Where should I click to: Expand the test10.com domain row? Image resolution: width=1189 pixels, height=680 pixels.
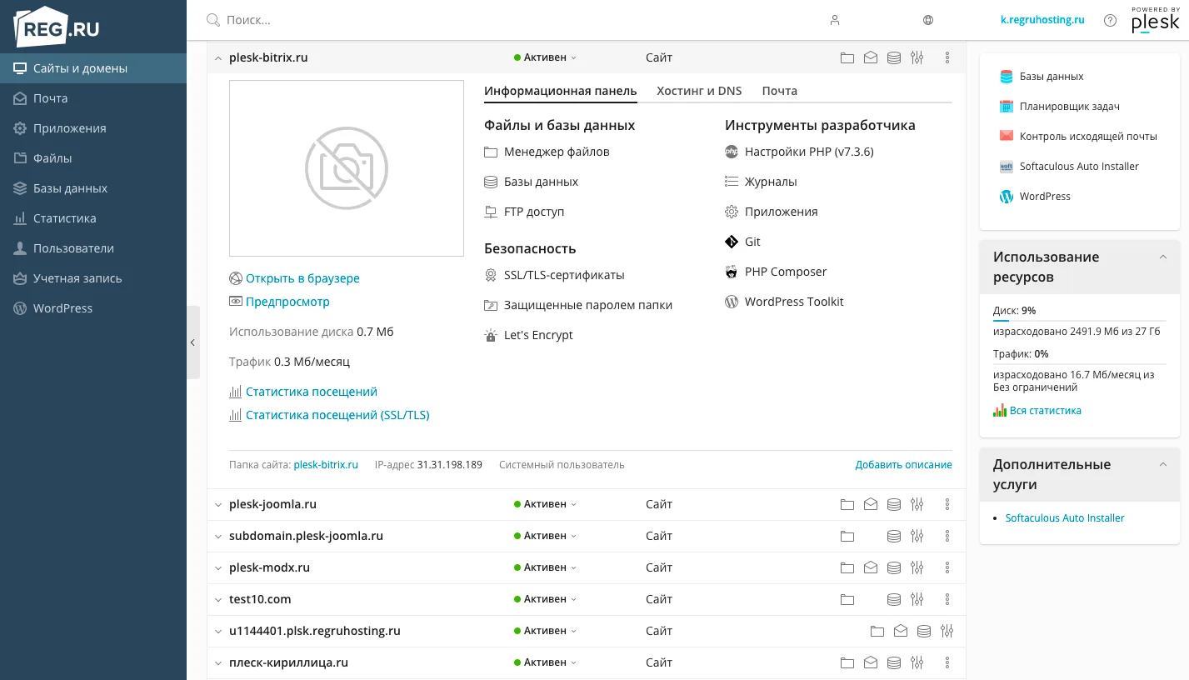click(x=218, y=600)
